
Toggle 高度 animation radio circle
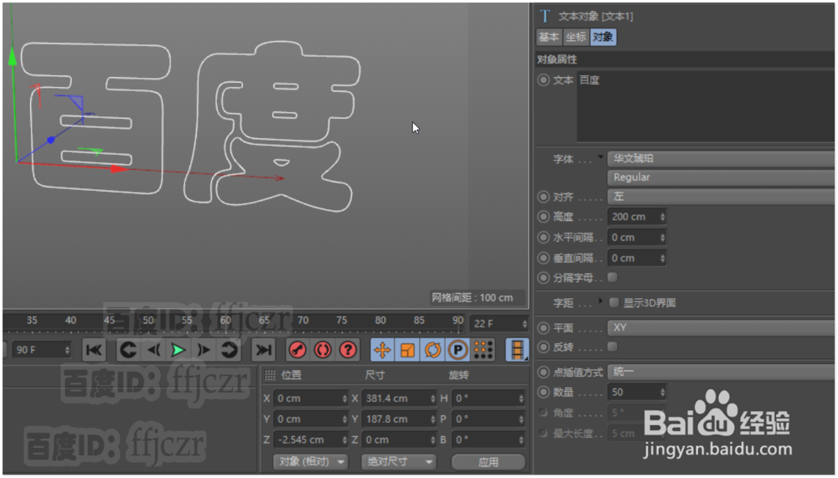[544, 217]
